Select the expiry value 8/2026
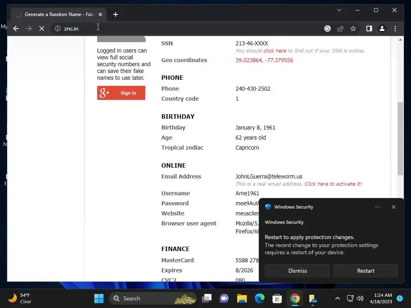 tap(244, 270)
